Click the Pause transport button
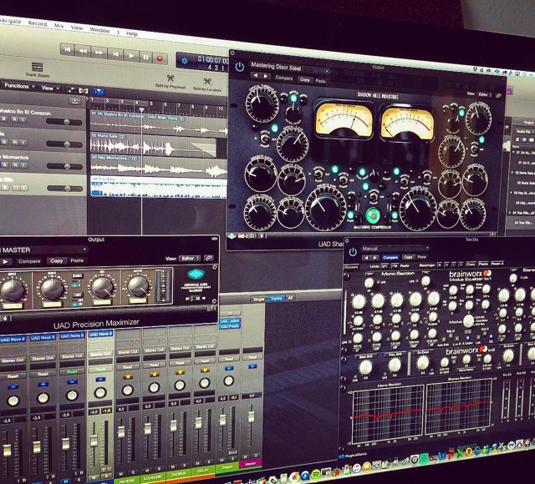Image resolution: width=535 pixels, height=484 pixels. [x=146, y=57]
